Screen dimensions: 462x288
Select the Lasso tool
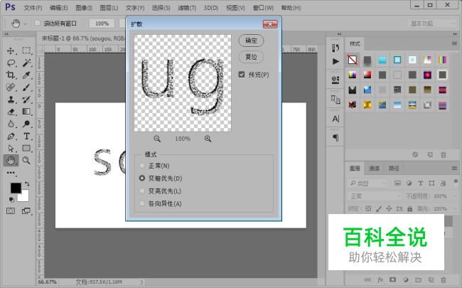click(11, 63)
